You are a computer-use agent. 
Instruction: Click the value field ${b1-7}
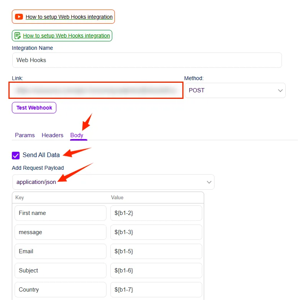[156, 290]
